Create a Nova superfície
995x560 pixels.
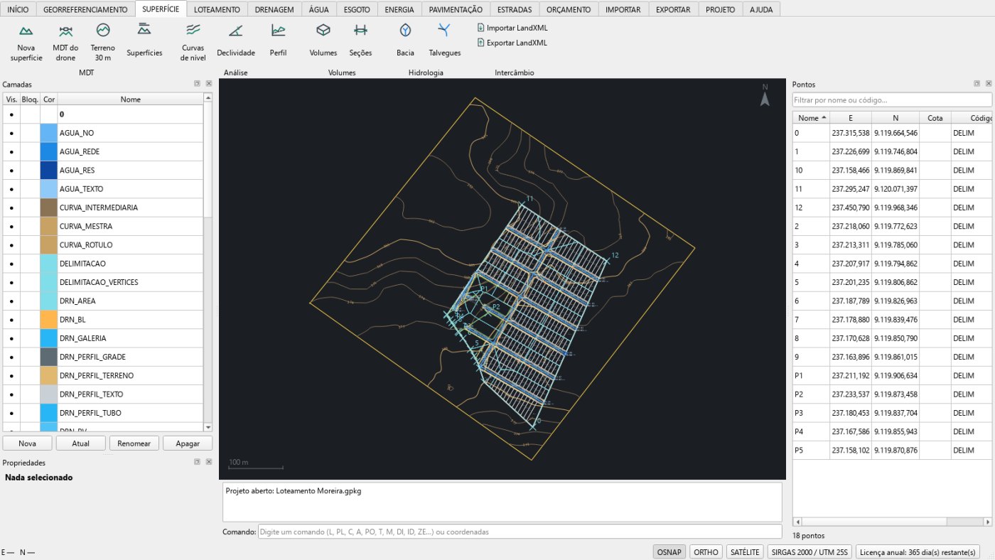click(26, 42)
